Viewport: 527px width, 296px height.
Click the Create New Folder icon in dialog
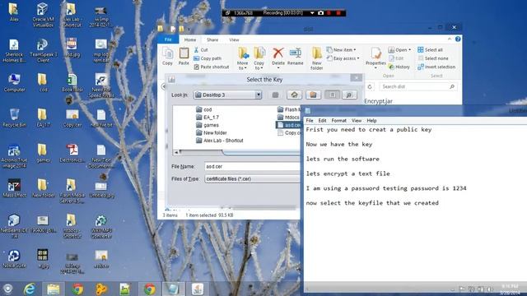click(313, 95)
